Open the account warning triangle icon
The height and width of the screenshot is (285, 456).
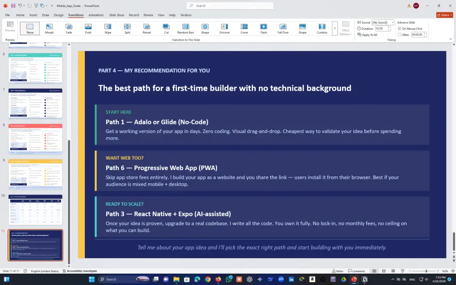(409, 5)
